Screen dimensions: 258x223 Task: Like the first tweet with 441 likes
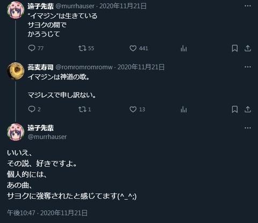coord(133,48)
